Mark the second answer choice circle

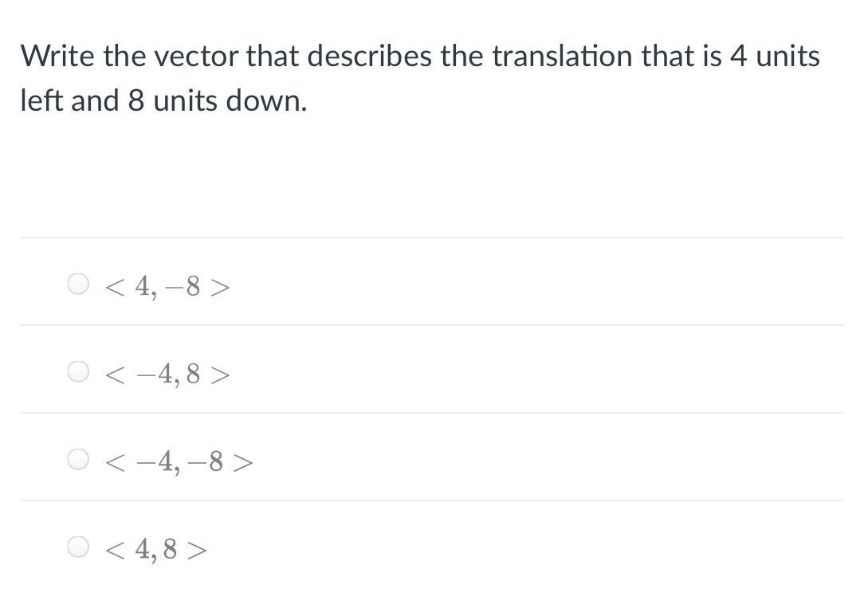(x=78, y=372)
